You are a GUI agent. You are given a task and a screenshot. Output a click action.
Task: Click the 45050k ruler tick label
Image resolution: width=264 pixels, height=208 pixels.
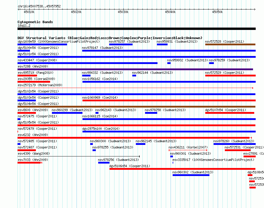217,12
